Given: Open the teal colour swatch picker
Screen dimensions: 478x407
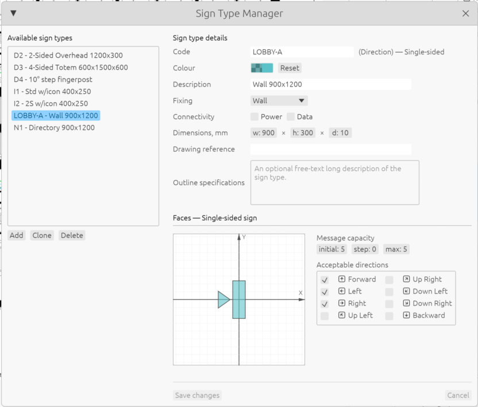Looking at the screenshot, I should 262,68.
